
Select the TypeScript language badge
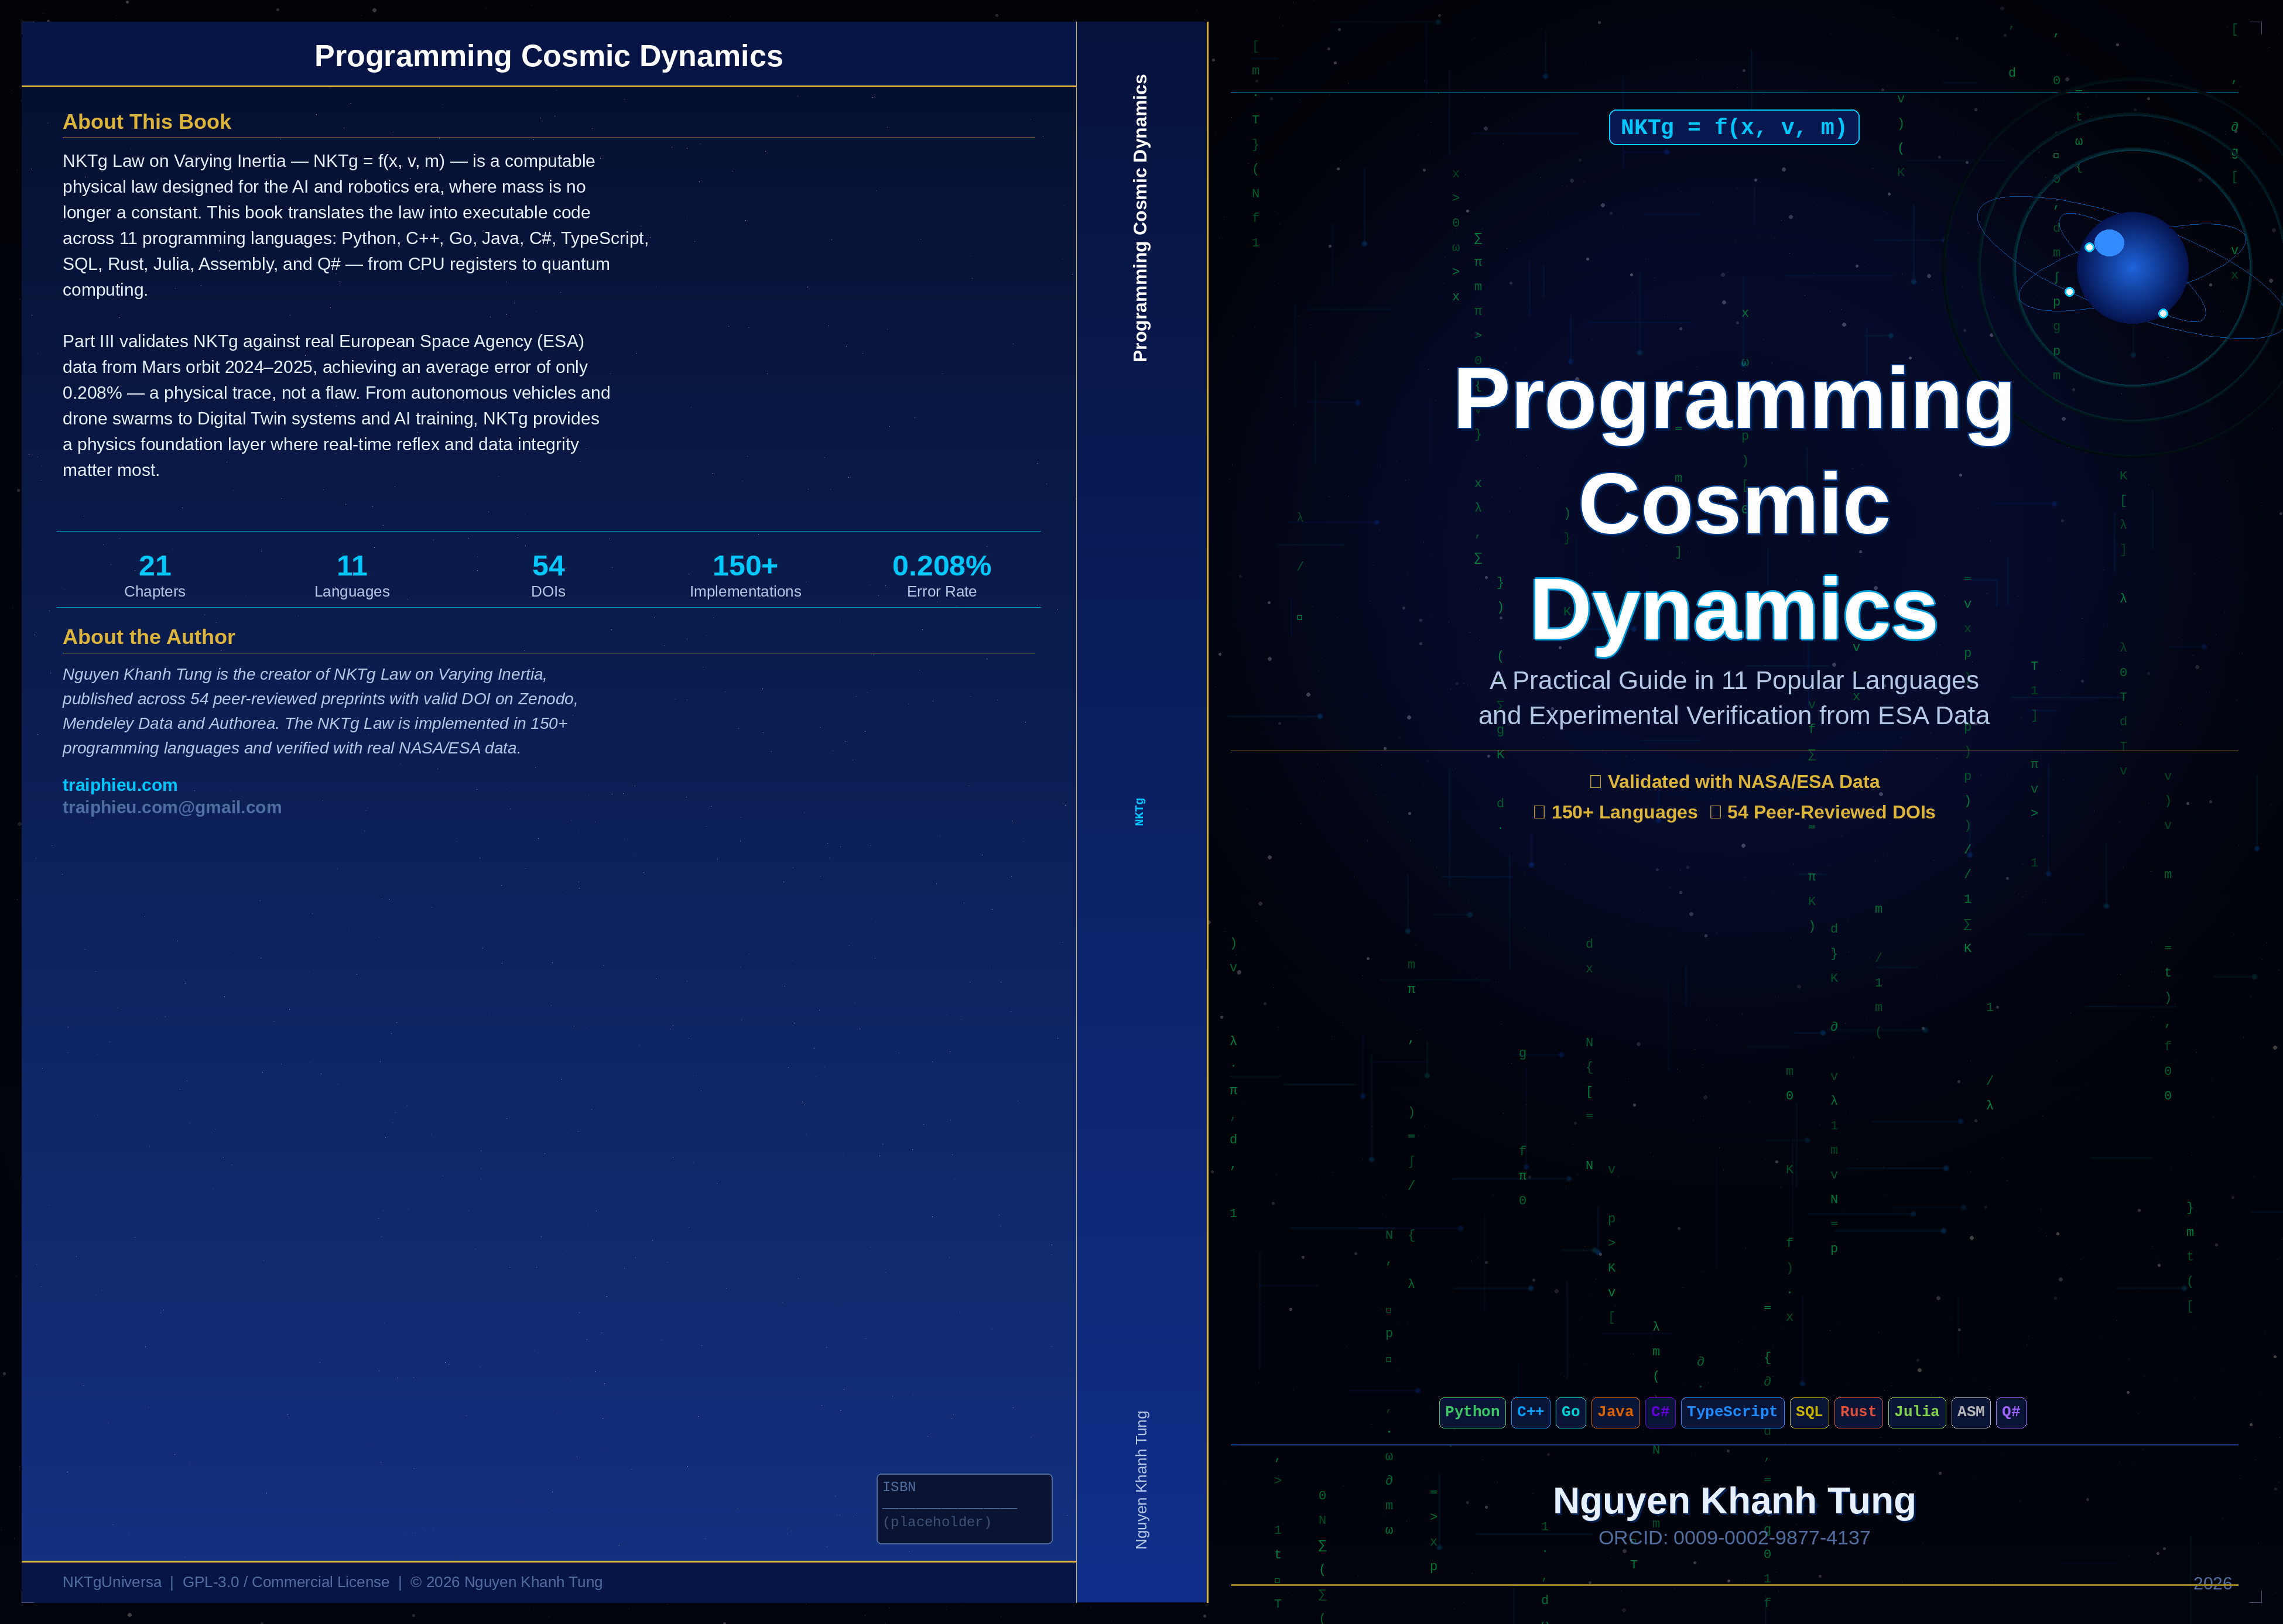(1731, 1412)
